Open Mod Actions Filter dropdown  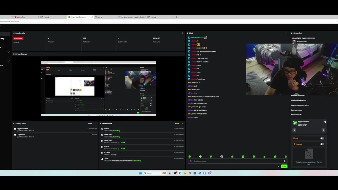click(177, 123)
